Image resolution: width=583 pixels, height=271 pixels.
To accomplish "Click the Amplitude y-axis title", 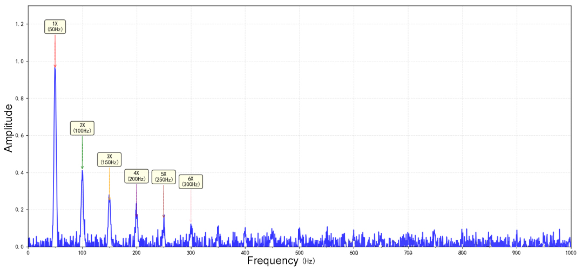I will [x=9, y=128].
